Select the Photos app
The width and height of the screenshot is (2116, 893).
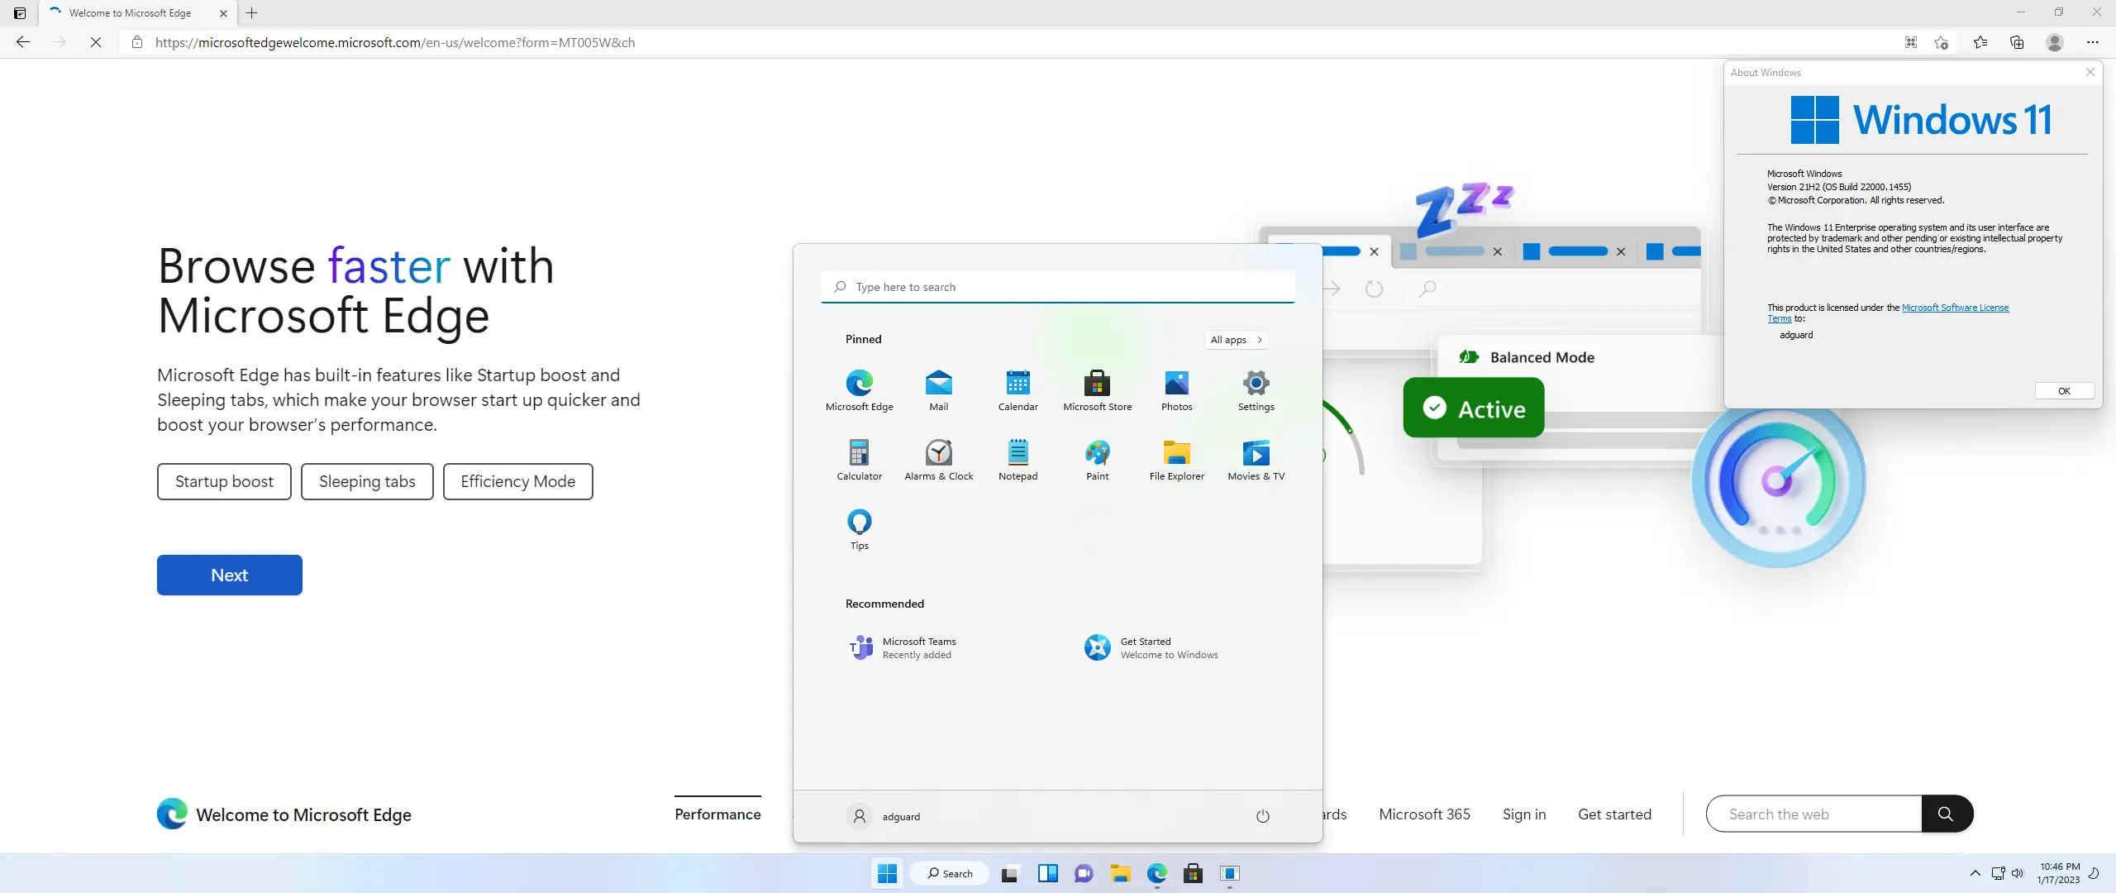point(1175,389)
